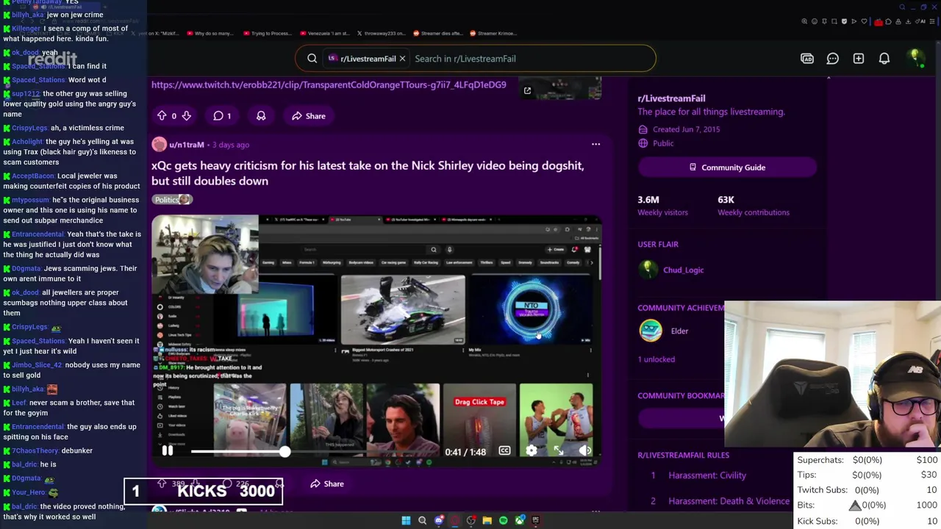
Task: Open Epic Games launcher from the taskbar
Action: tap(535, 520)
